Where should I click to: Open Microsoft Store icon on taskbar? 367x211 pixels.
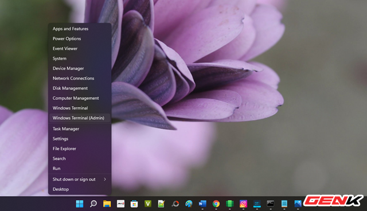click(134, 204)
